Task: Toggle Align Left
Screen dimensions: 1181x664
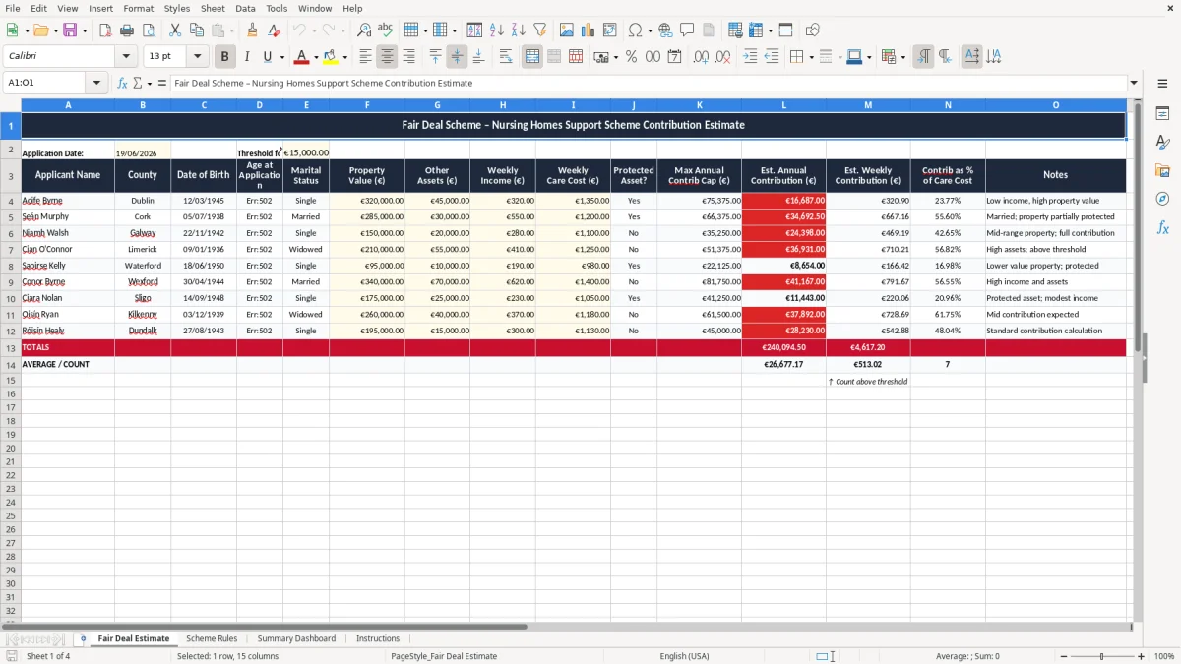Action: [366, 57]
